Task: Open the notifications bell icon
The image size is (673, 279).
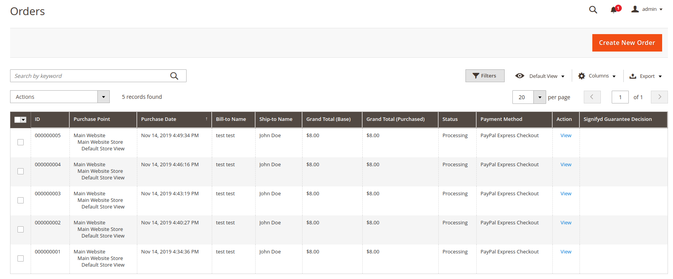Action: click(614, 10)
